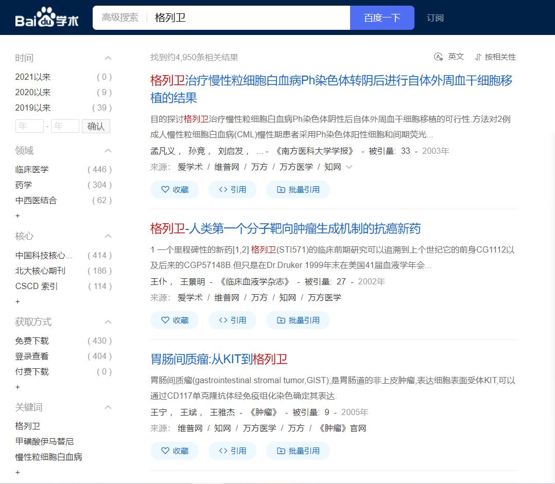This screenshot has width=555, height=484.
Task: Collapse the 时间 filter section
Action: 108,58
